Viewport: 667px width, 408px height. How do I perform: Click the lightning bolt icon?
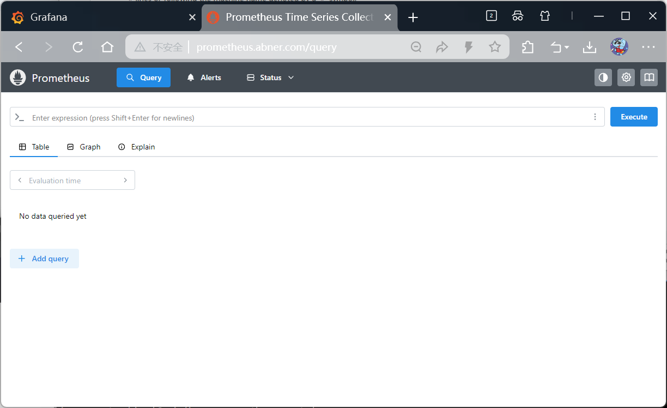point(468,47)
